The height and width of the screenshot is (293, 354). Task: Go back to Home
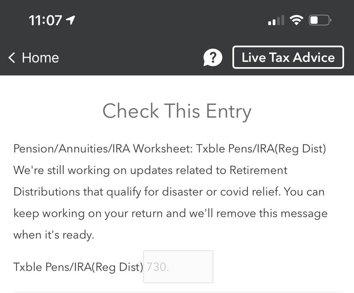(40, 58)
